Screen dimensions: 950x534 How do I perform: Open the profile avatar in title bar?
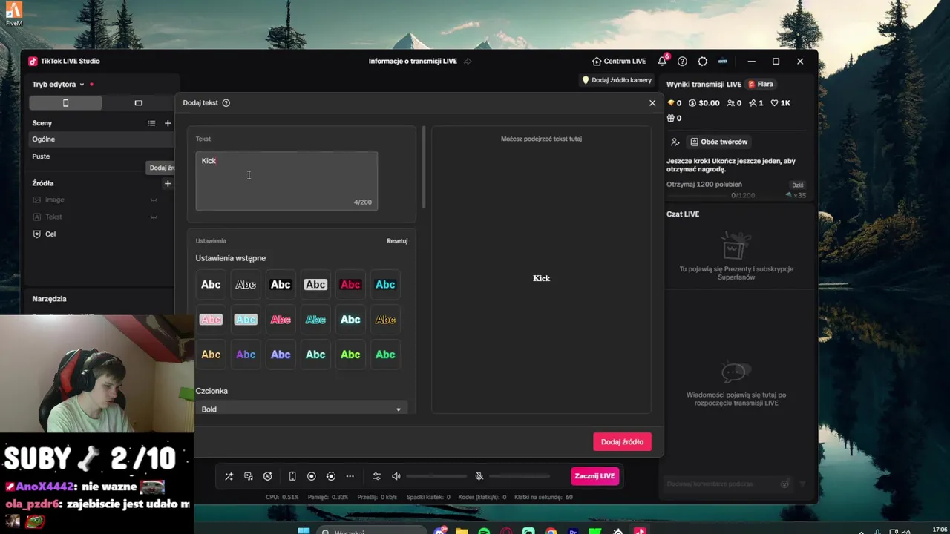click(722, 61)
